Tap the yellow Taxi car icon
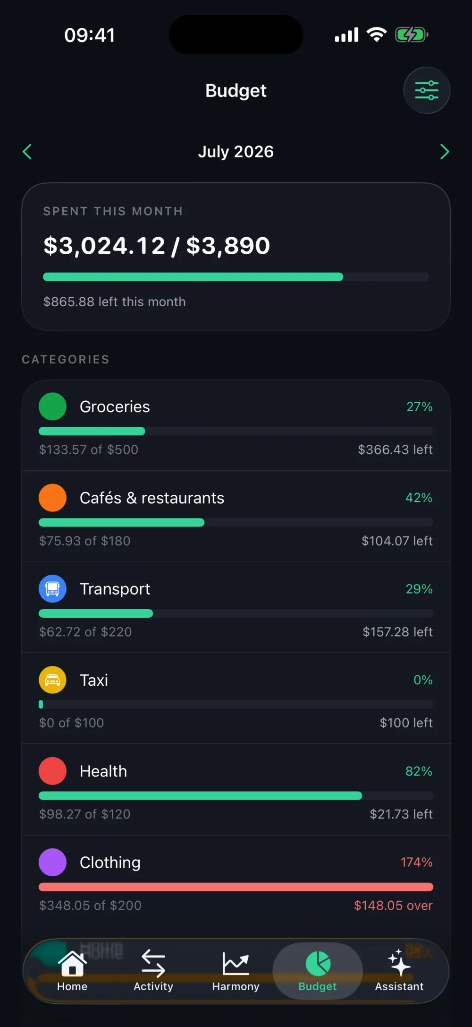 [x=52, y=680]
